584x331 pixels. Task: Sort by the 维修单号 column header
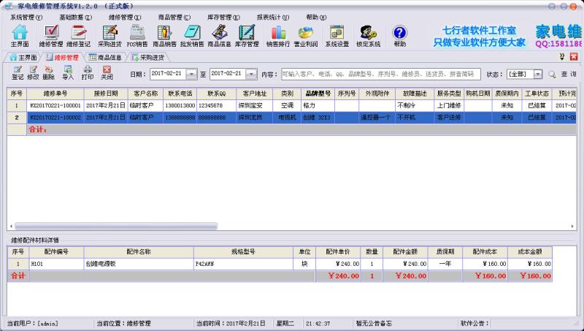point(55,94)
